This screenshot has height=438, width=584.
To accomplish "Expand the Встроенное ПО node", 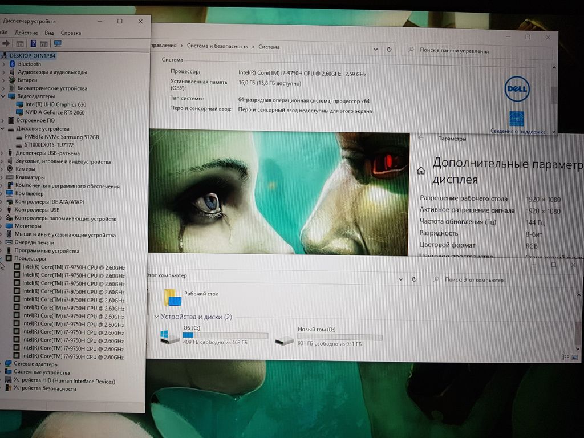I will coord(3,120).
